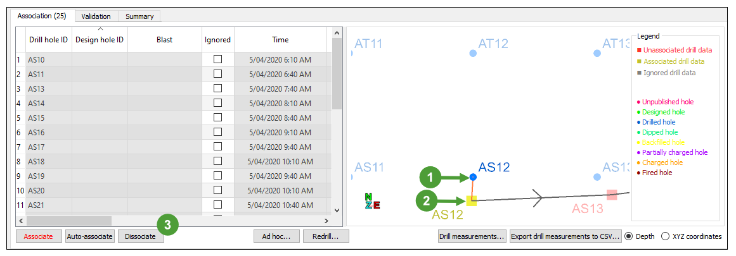Click the table's horizontal scrollbar thumb
This screenshot has height=256, width=736.
coord(69,221)
